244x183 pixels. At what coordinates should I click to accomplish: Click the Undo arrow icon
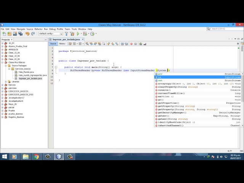point(27,34)
